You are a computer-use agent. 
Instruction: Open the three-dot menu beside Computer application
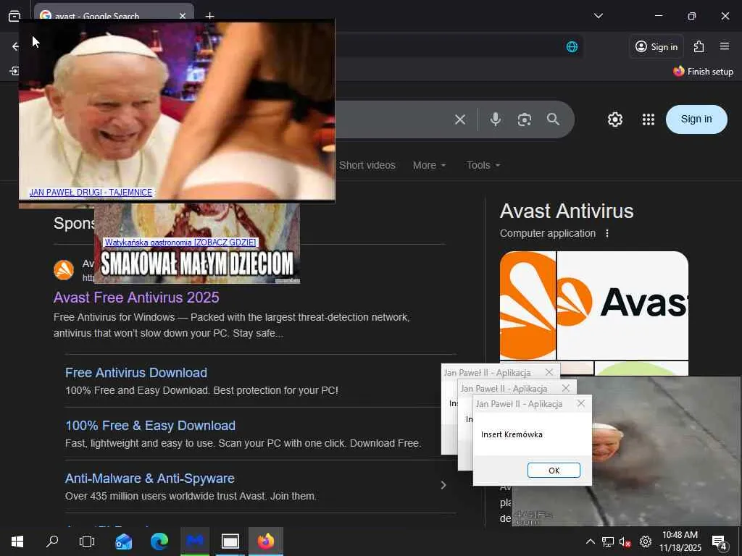tap(607, 233)
